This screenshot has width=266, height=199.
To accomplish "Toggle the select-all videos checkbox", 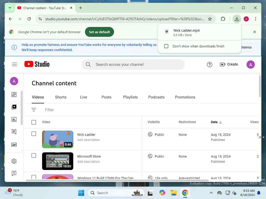I will (34, 122).
